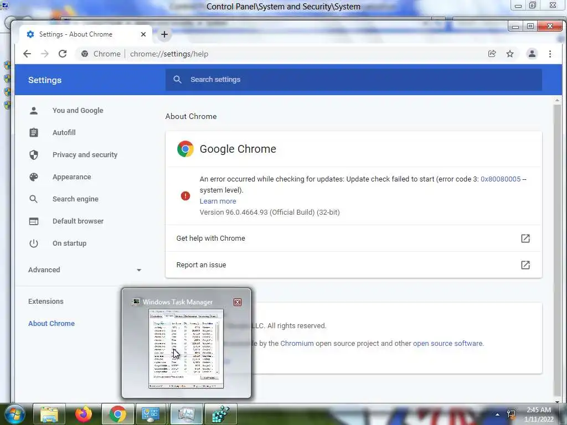Click the Privacy and security shield icon
Viewport: 567px width, 425px height.
pos(34,155)
